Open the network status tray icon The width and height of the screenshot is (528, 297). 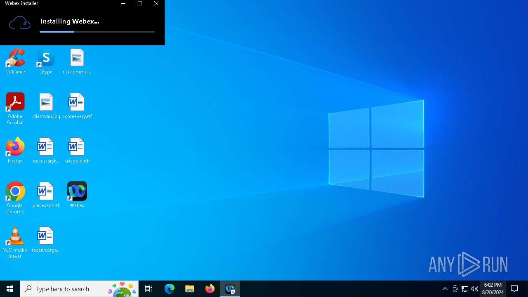[465, 289]
